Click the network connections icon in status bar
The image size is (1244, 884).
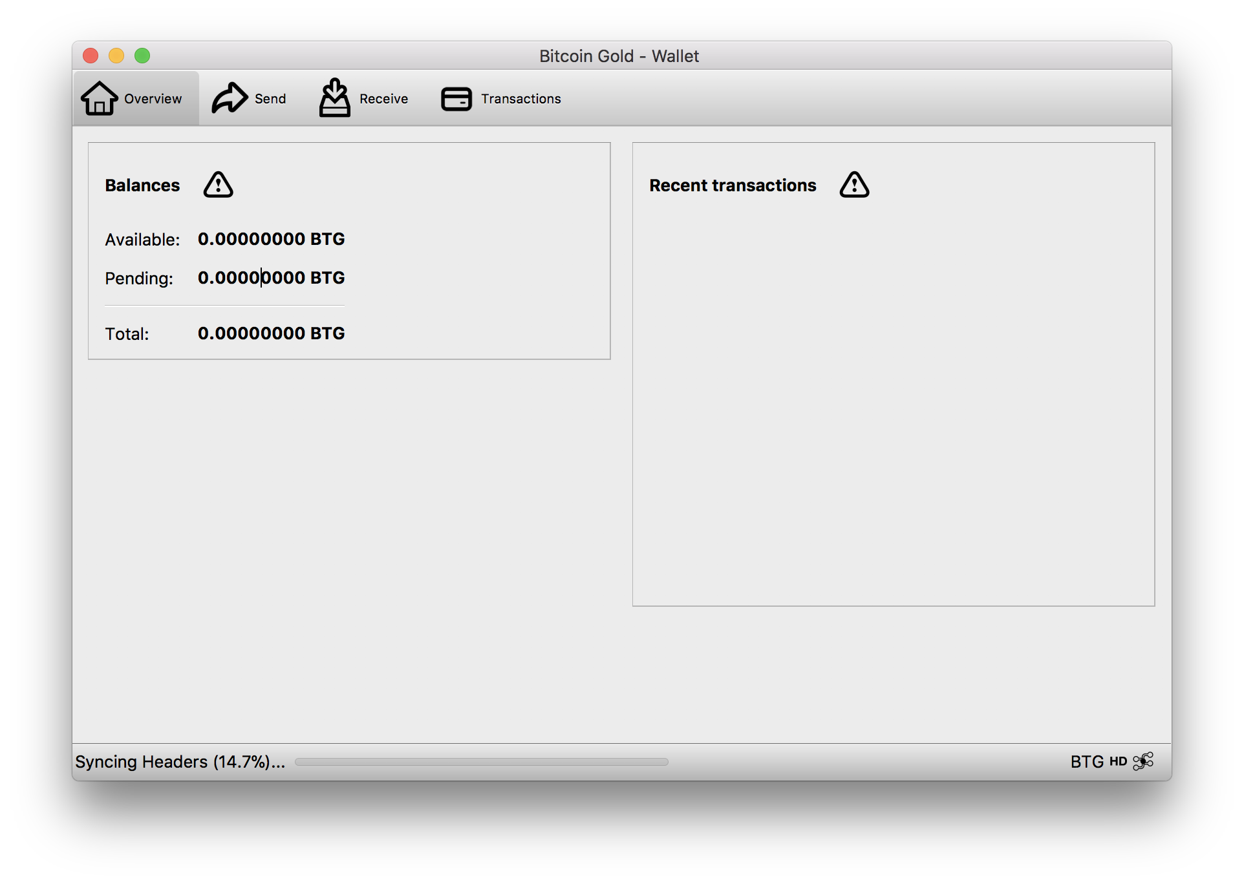click(x=1143, y=761)
